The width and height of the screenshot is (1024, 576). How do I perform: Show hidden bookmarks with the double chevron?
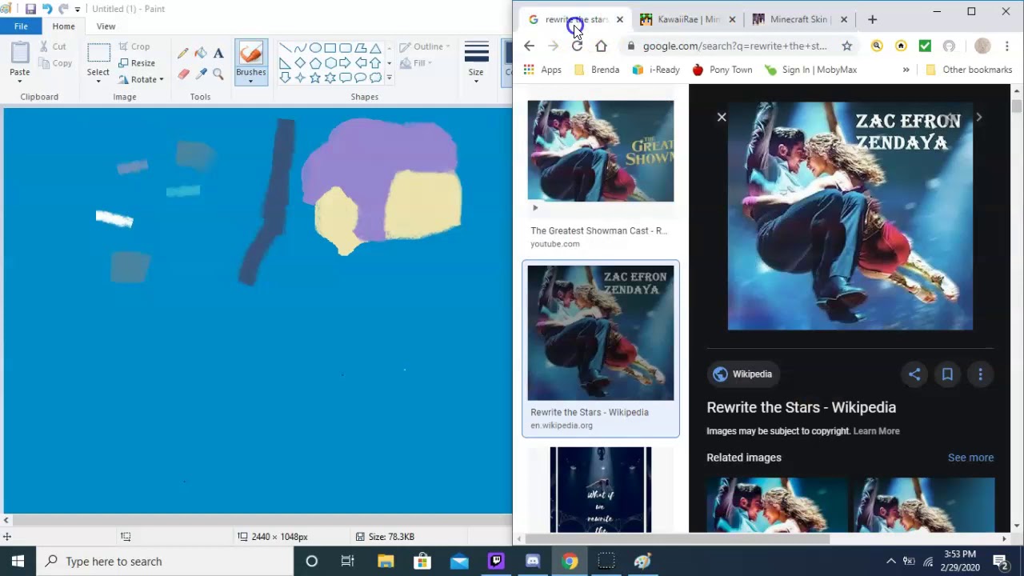point(906,70)
